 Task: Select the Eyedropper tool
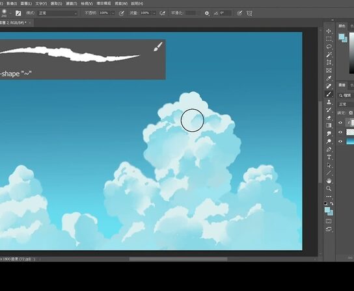329,78
